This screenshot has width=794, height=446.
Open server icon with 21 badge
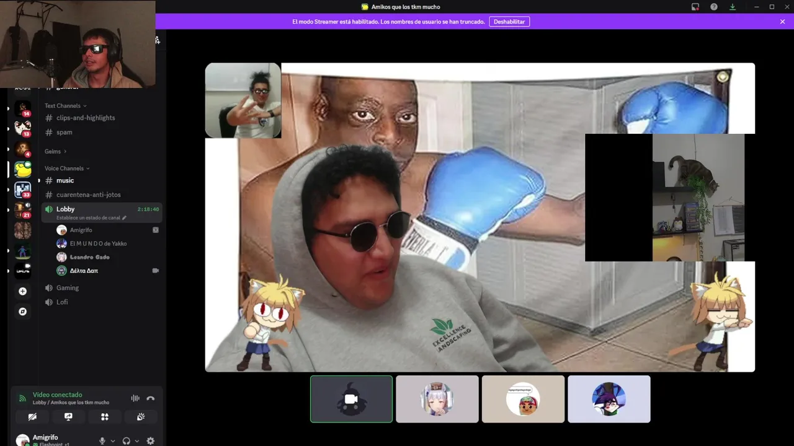click(x=23, y=210)
